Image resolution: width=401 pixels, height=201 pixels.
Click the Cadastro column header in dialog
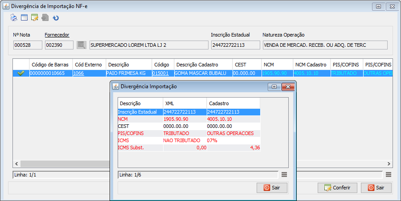233,103
